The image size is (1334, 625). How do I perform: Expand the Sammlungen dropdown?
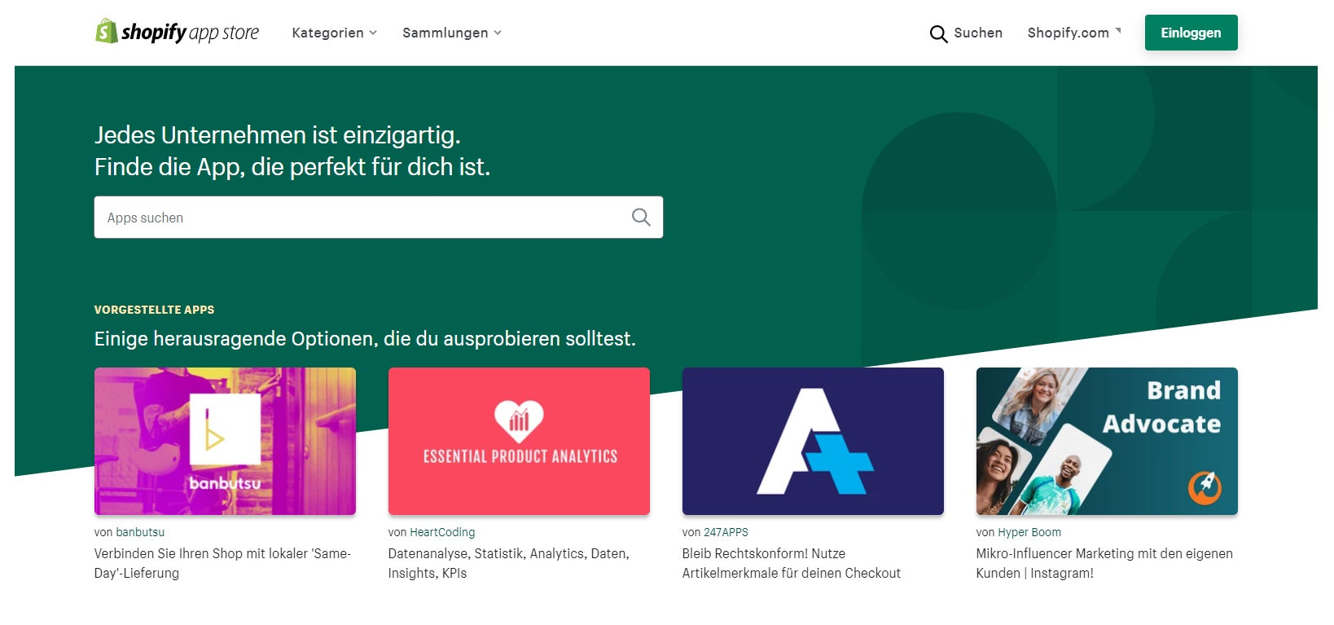tap(451, 33)
